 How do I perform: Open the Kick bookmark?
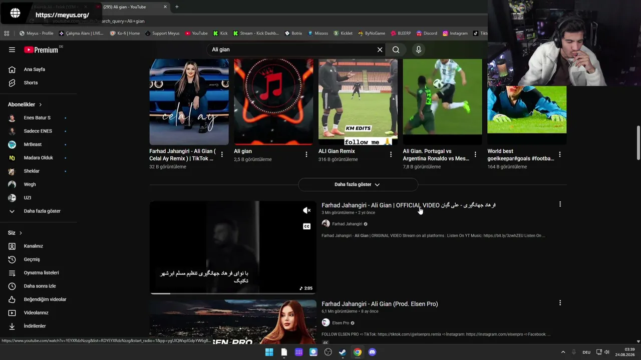220,33
